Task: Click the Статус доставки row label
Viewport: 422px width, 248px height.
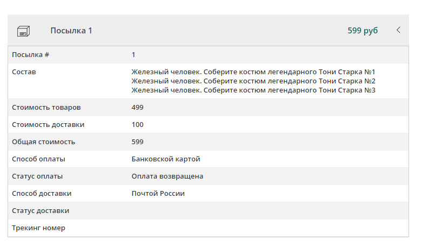Action: point(40,211)
